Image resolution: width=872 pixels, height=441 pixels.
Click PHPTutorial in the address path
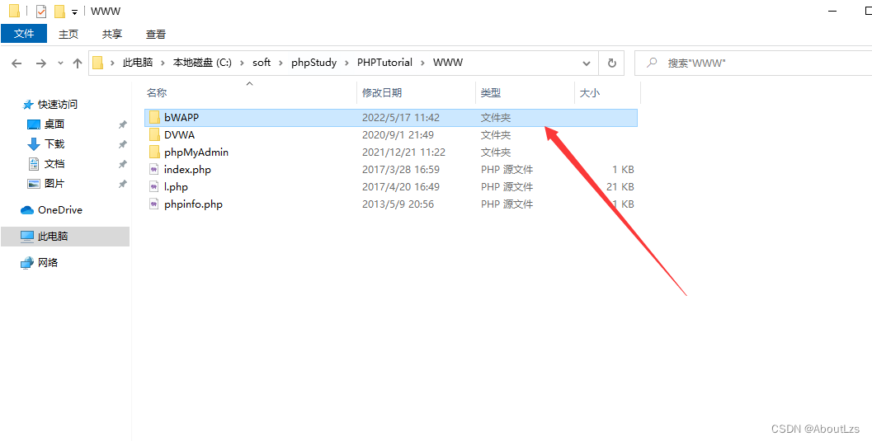[x=384, y=63]
